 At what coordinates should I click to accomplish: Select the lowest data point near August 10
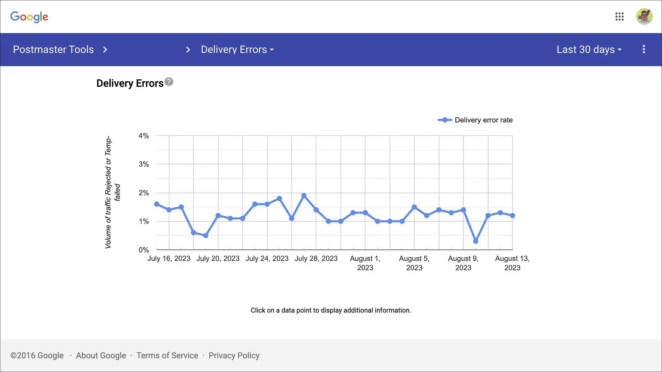476,241
